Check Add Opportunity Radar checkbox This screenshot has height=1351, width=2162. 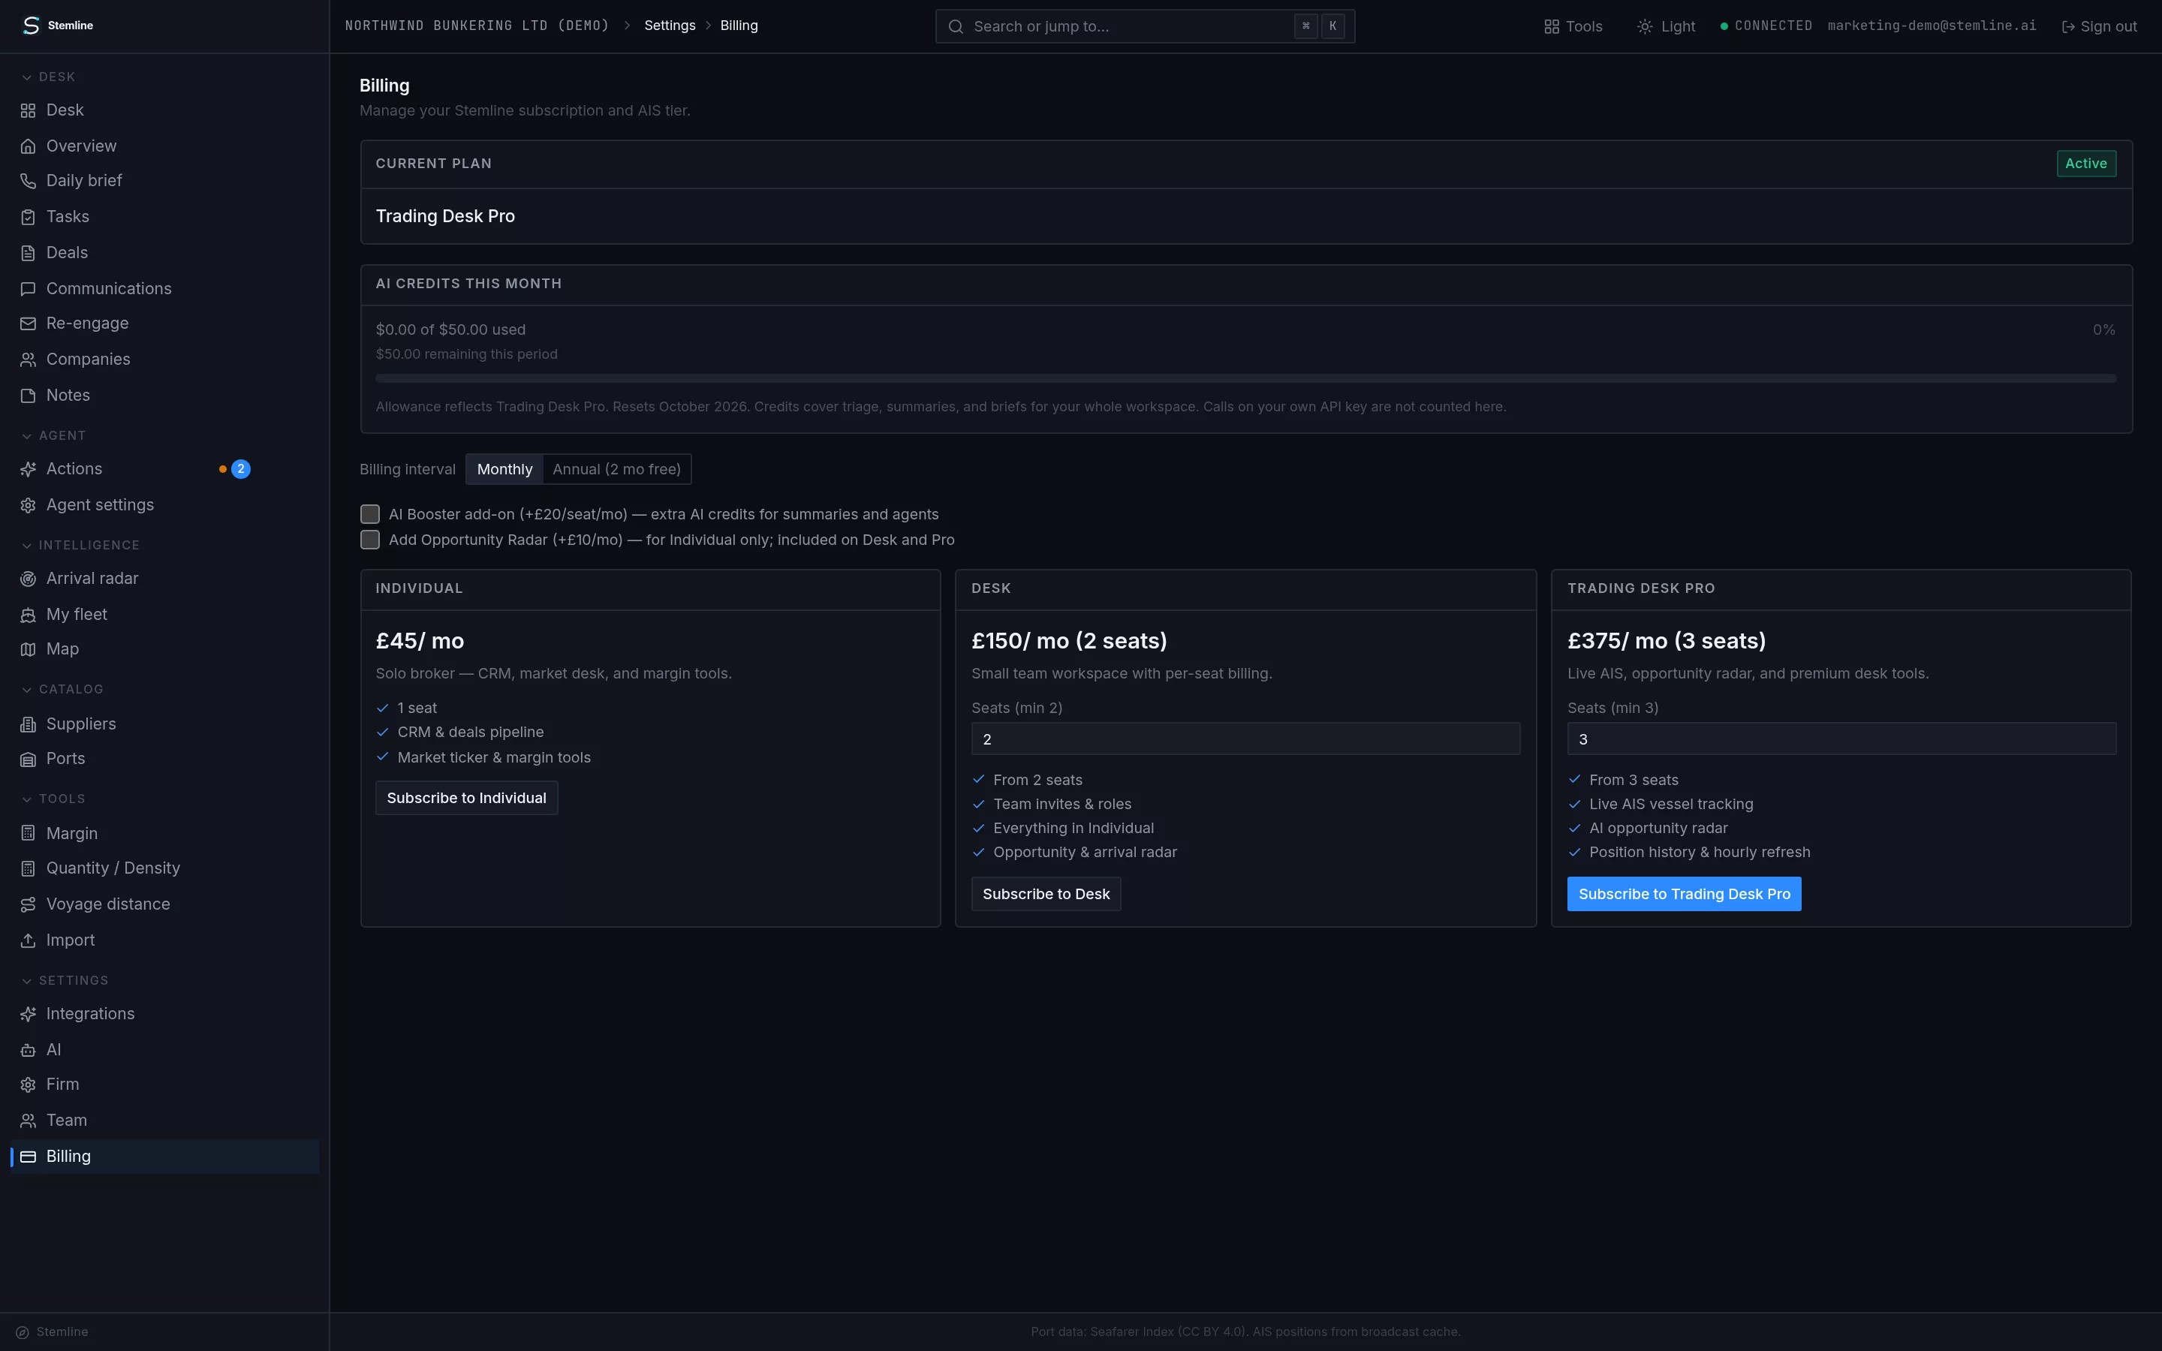(370, 540)
